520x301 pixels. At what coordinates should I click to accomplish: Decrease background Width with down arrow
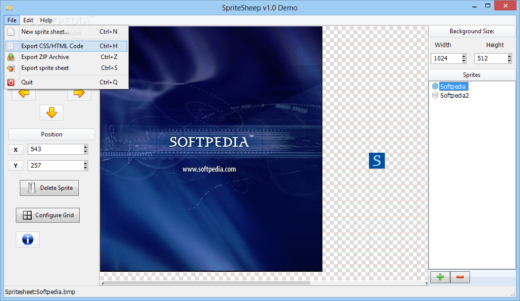[464, 61]
